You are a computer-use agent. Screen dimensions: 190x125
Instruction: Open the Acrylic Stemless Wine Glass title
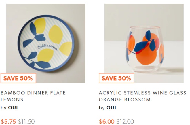pos(142,96)
